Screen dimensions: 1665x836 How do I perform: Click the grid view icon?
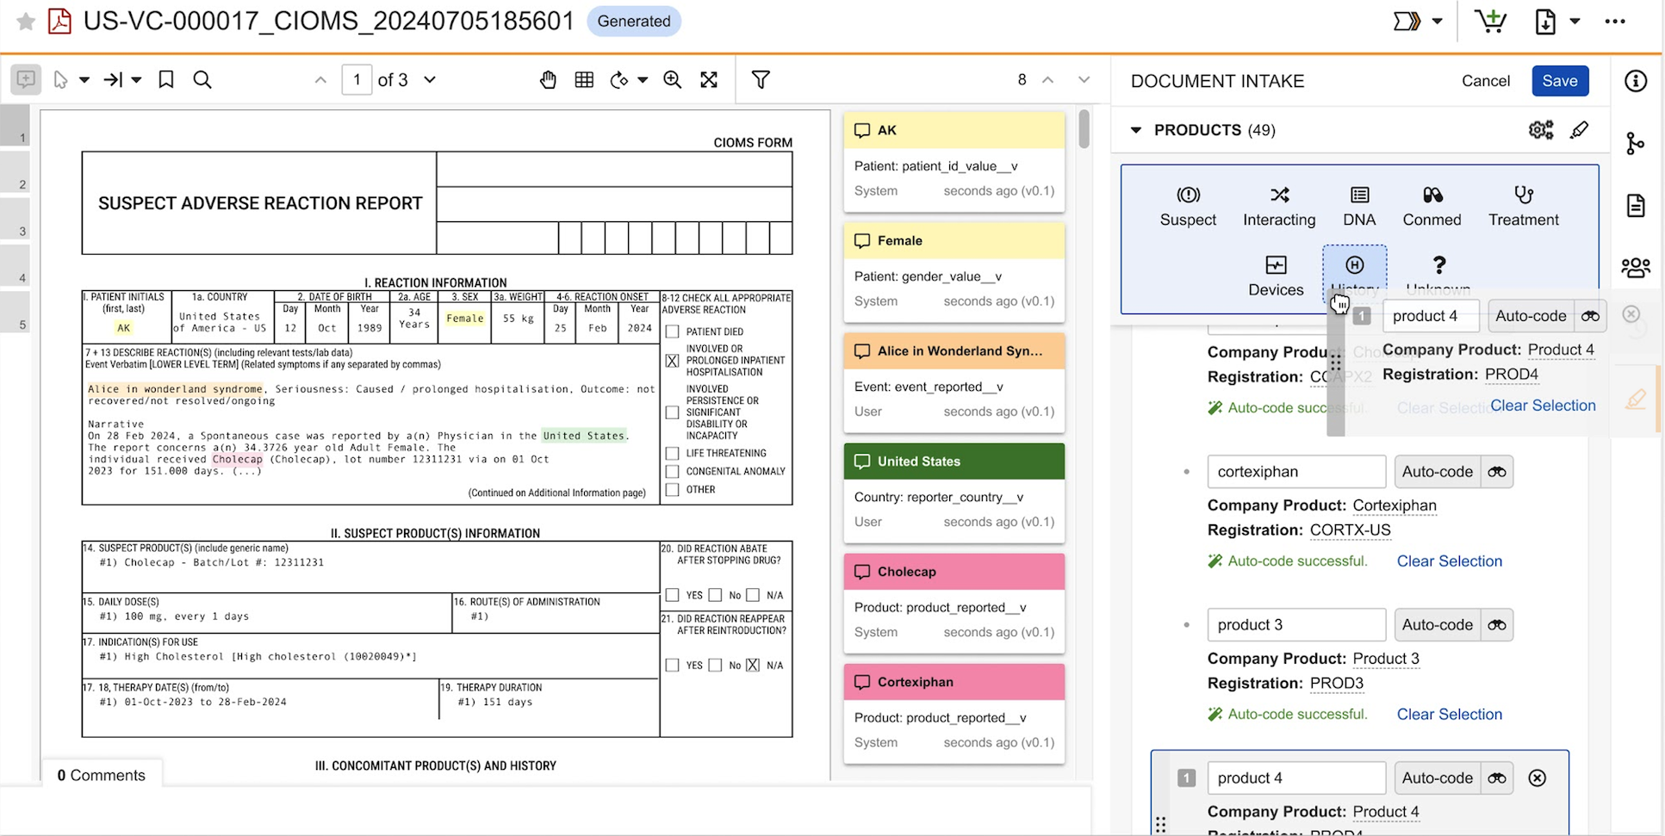pyautogui.click(x=584, y=80)
